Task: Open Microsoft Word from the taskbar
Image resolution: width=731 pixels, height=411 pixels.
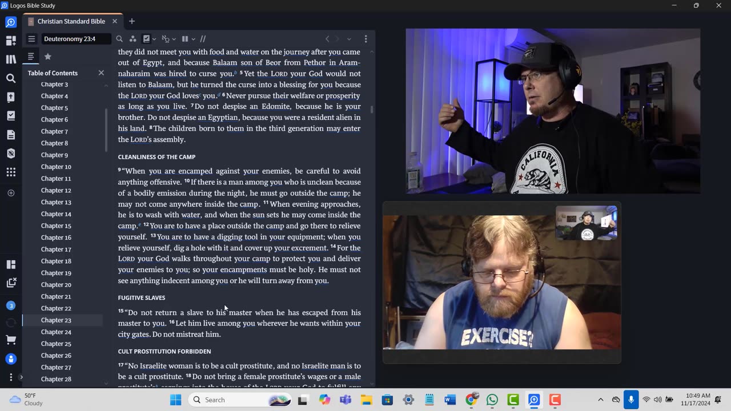Action: (x=450, y=400)
